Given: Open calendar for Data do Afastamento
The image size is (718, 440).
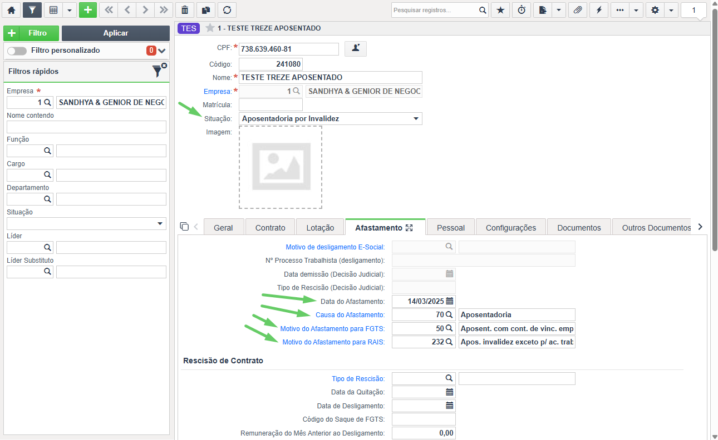Looking at the screenshot, I should pos(450,301).
